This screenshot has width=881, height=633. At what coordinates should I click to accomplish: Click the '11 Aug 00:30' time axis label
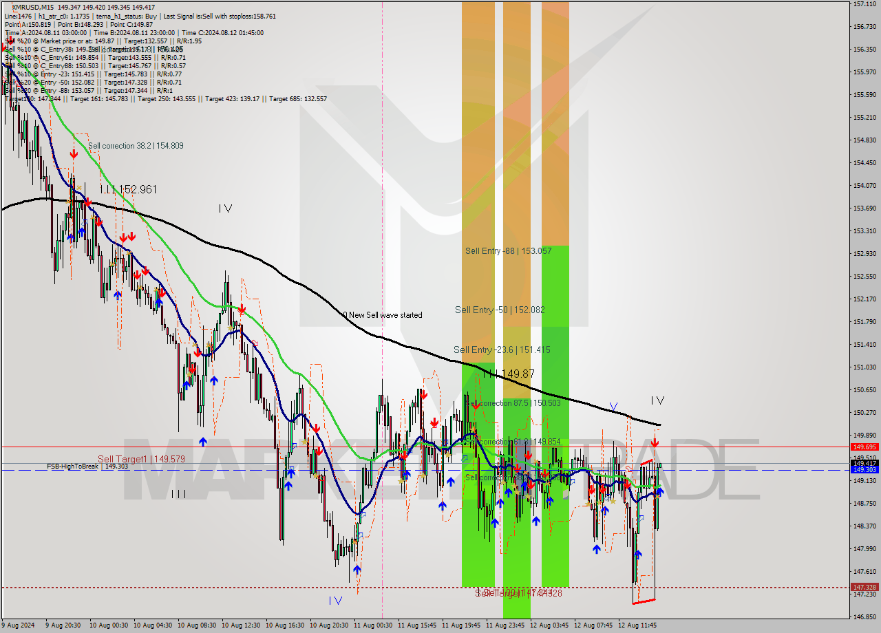coord(373,626)
